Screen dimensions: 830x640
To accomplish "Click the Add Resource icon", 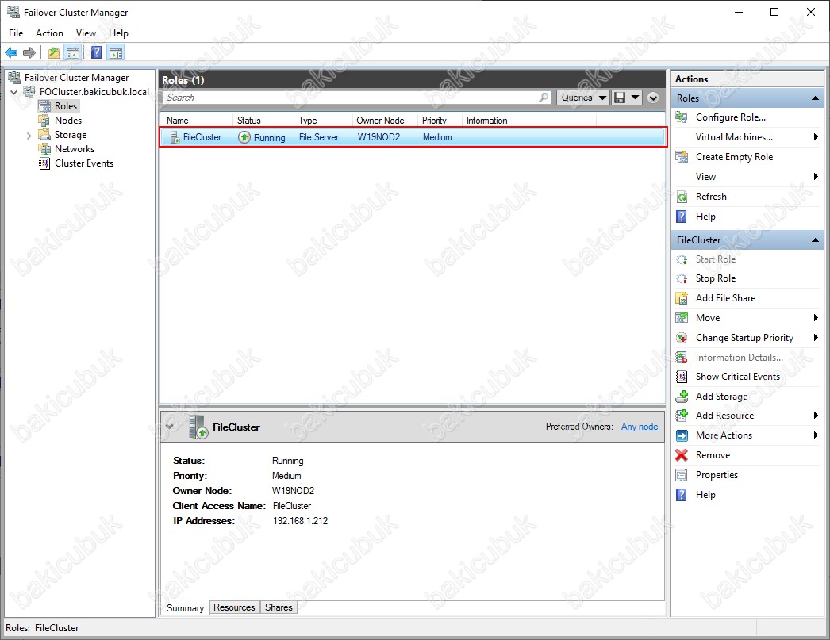I will pyautogui.click(x=682, y=416).
